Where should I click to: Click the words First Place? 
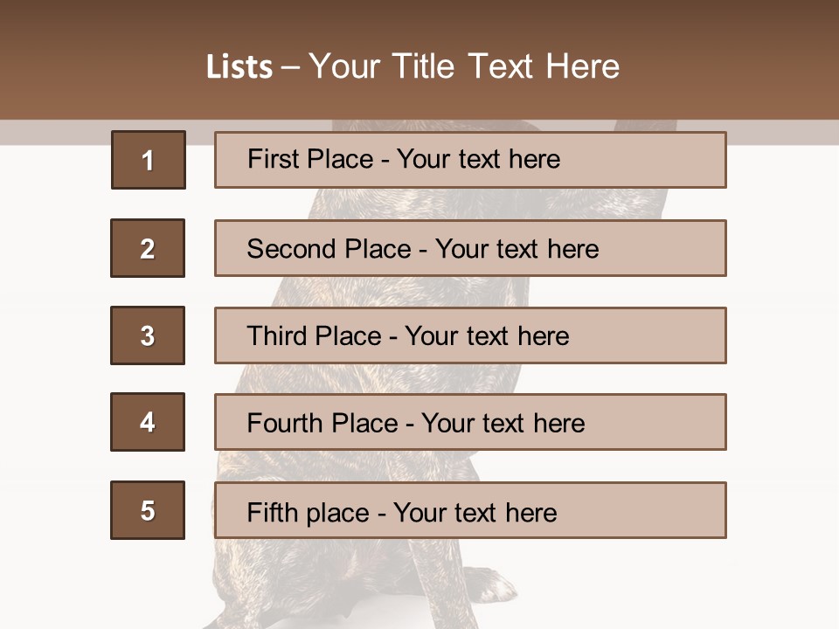pos(310,159)
